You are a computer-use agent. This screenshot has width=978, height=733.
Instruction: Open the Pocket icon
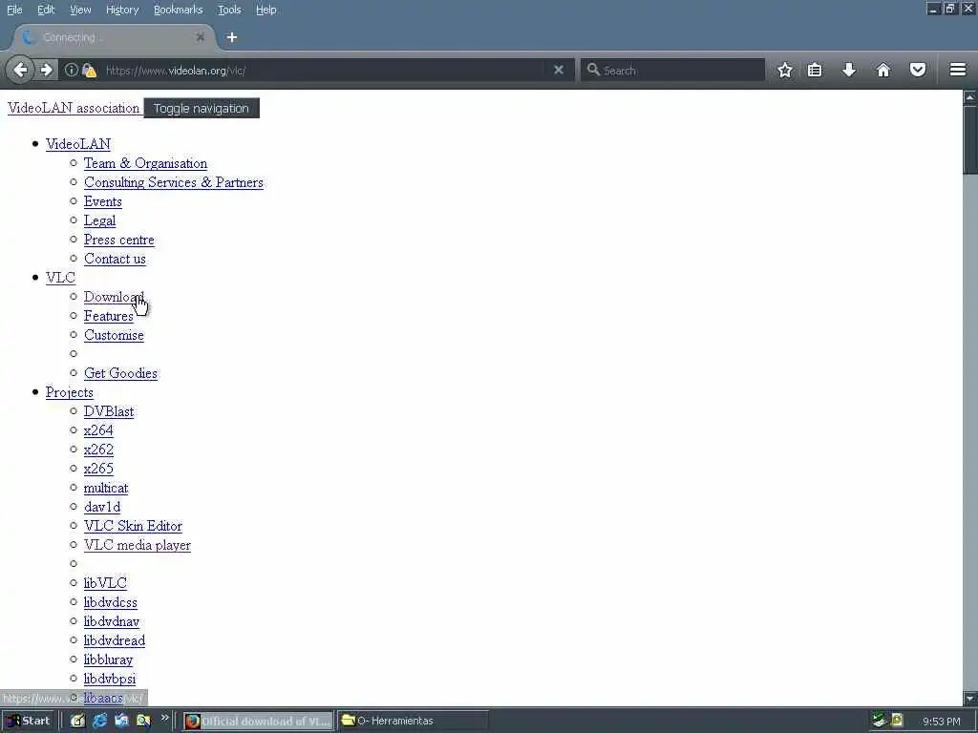point(918,70)
